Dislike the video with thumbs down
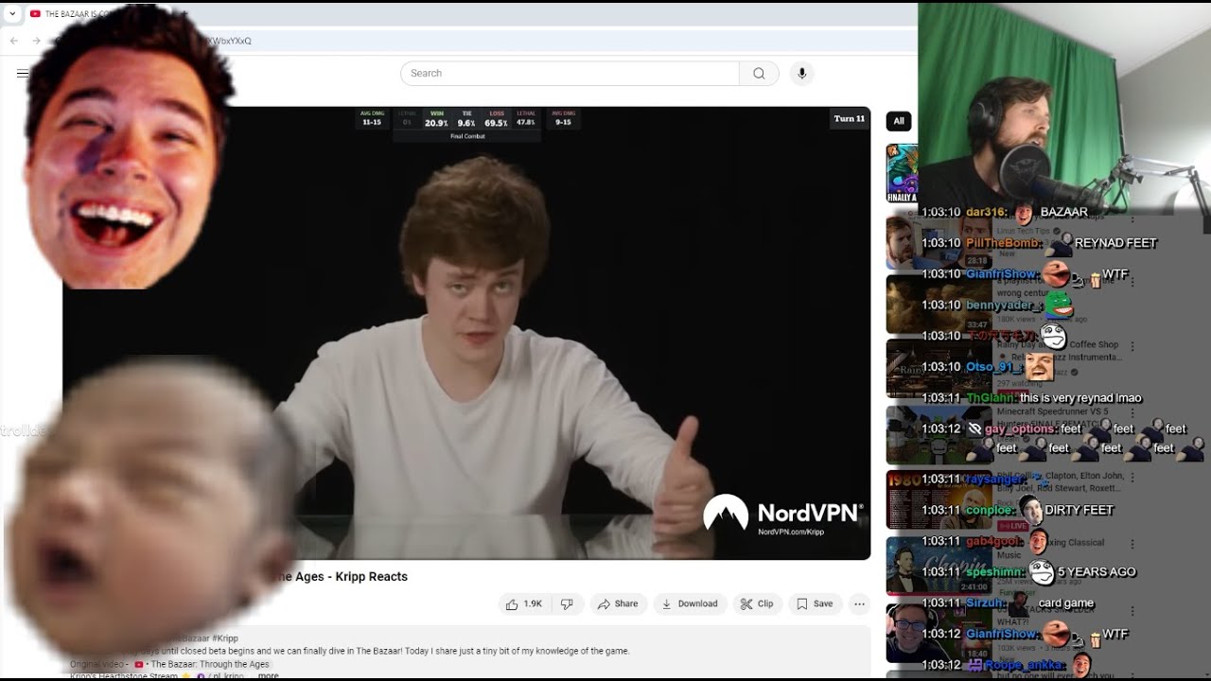Viewport: 1211px width, 681px height. (567, 603)
